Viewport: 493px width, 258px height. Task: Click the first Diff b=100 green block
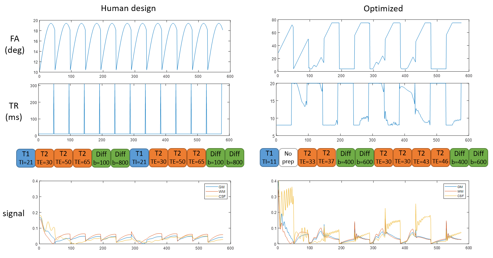point(101,158)
